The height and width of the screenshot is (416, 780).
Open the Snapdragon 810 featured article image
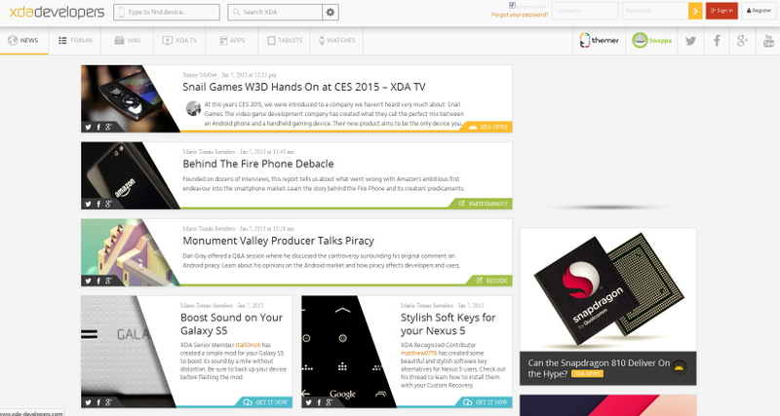[607, 289]
